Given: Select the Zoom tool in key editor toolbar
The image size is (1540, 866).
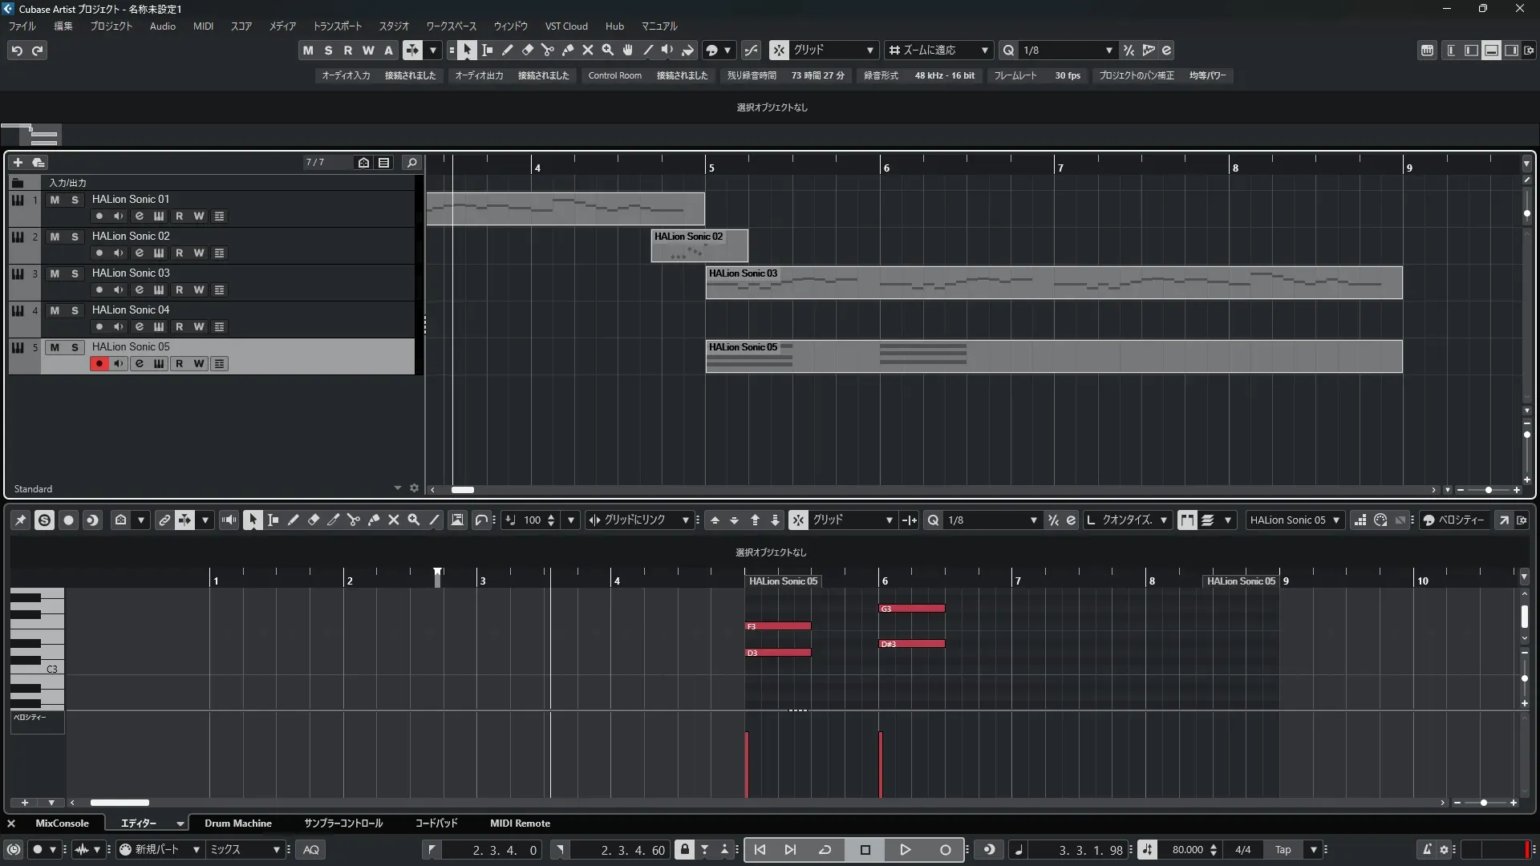Looking at the screenshot, I should click(413, 520).
